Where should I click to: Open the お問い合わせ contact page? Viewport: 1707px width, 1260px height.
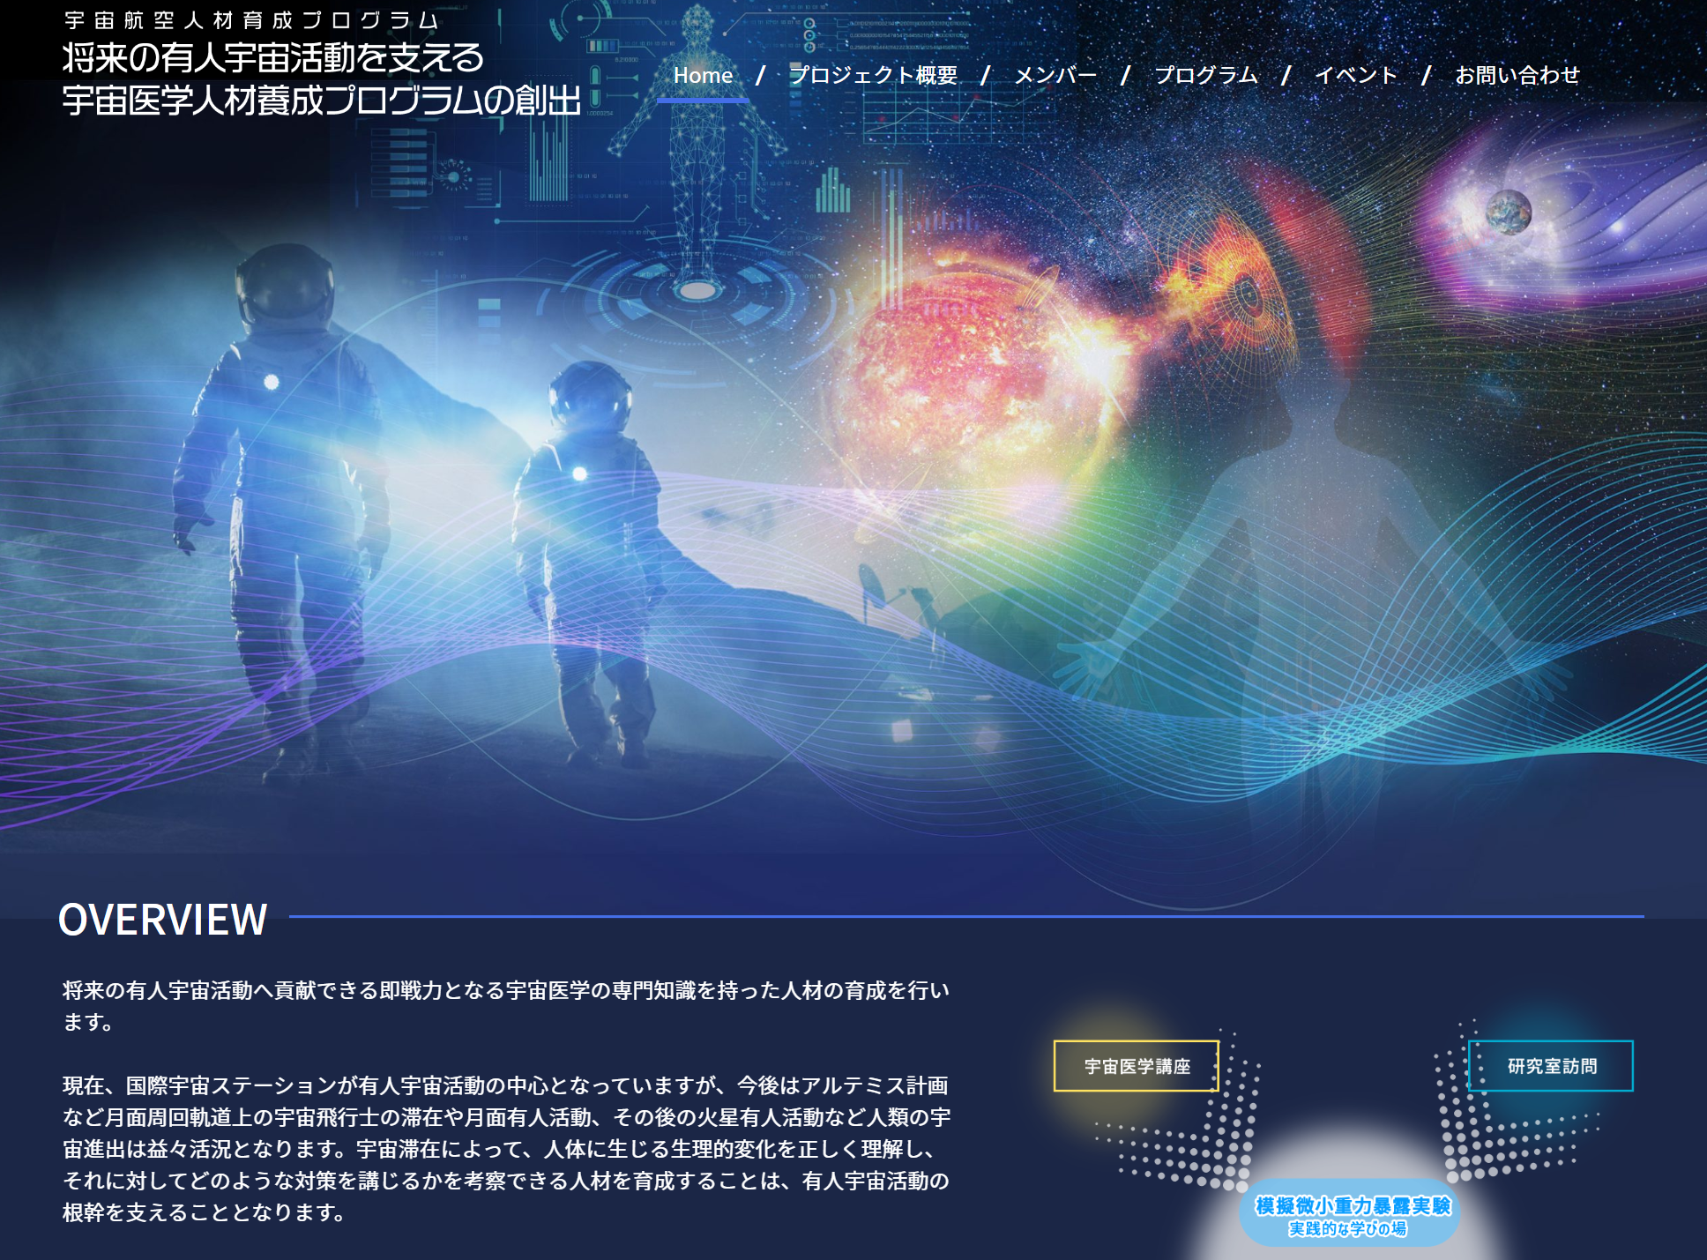coord(1517,76)
